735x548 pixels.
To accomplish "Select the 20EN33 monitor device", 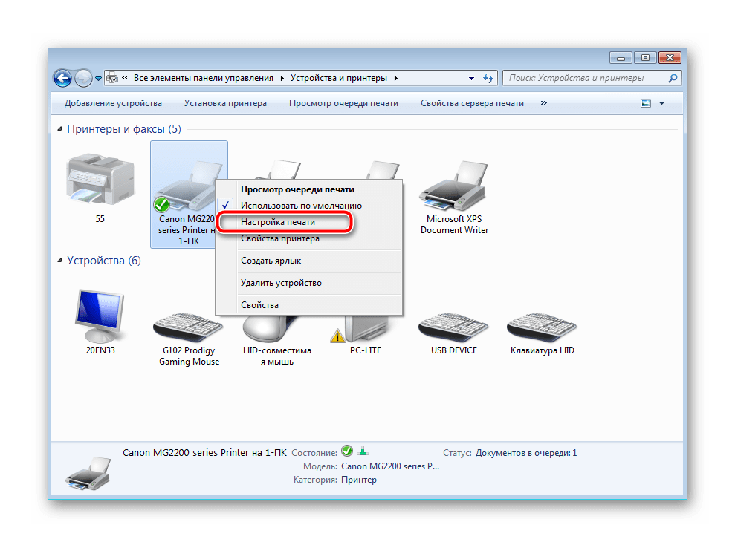I will 100,318.
